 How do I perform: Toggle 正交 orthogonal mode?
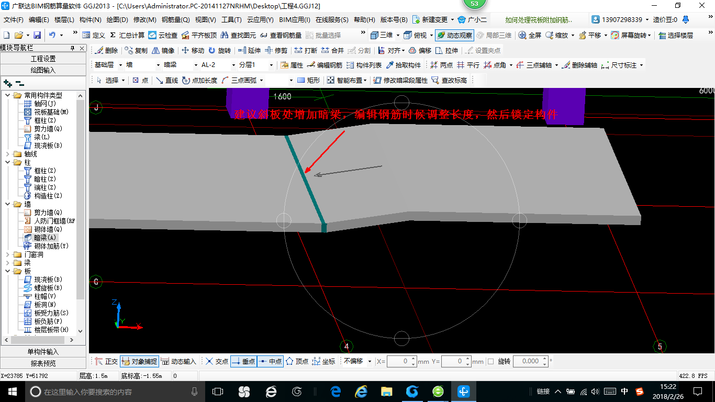pyautogui.click(x=106, y=361)
